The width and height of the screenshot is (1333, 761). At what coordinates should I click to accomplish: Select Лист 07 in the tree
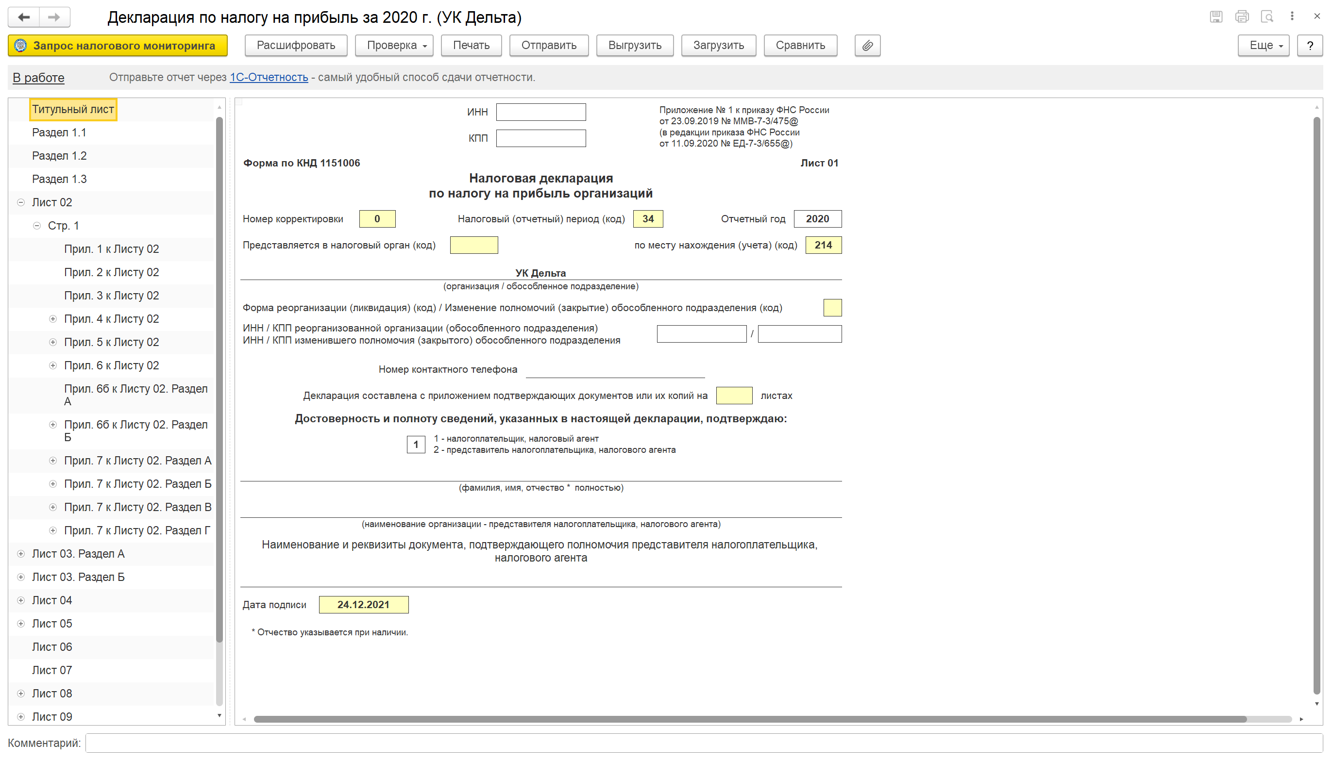pyautogui.click(x=52, y=671)
